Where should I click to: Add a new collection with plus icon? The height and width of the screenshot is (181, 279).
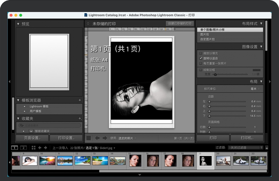coord(80,118)
